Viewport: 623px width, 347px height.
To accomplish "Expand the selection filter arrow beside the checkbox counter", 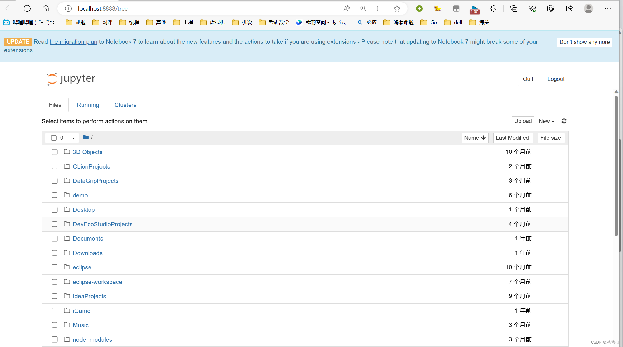I will pos(73,138).
